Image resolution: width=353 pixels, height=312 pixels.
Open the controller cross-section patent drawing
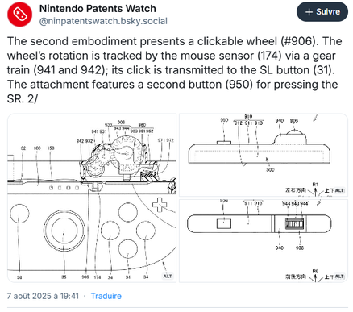92,198
